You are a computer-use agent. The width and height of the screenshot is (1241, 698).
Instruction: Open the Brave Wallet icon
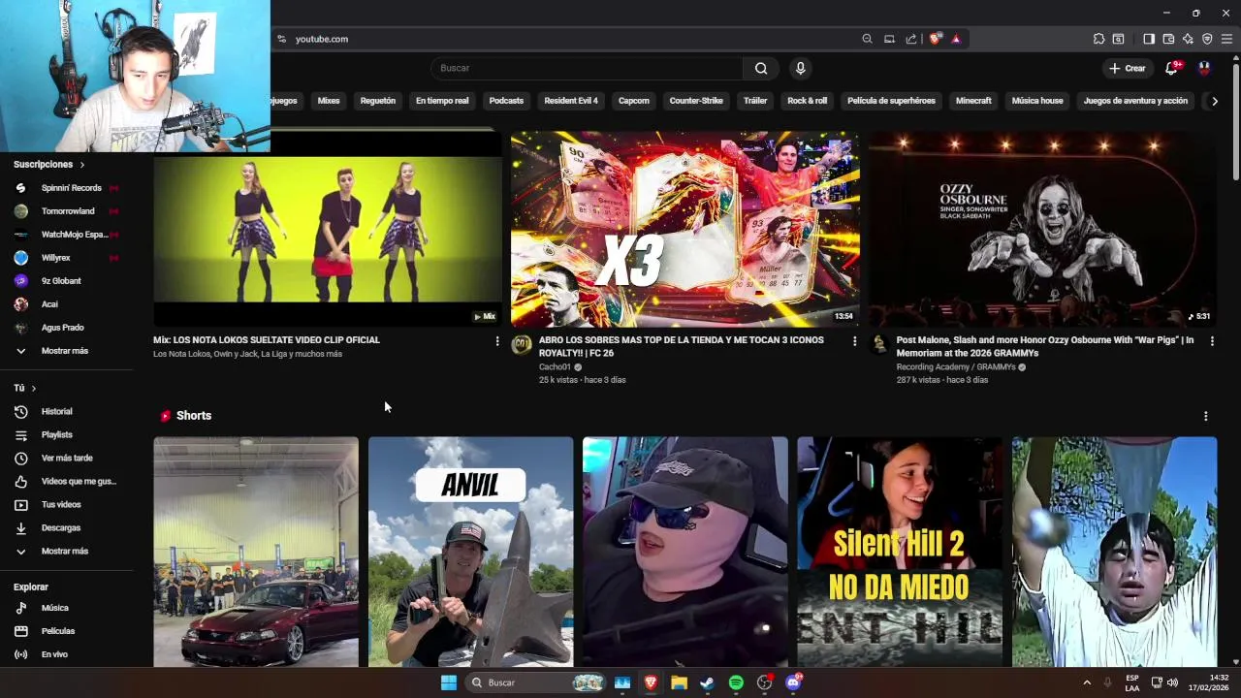(1168, 39)
